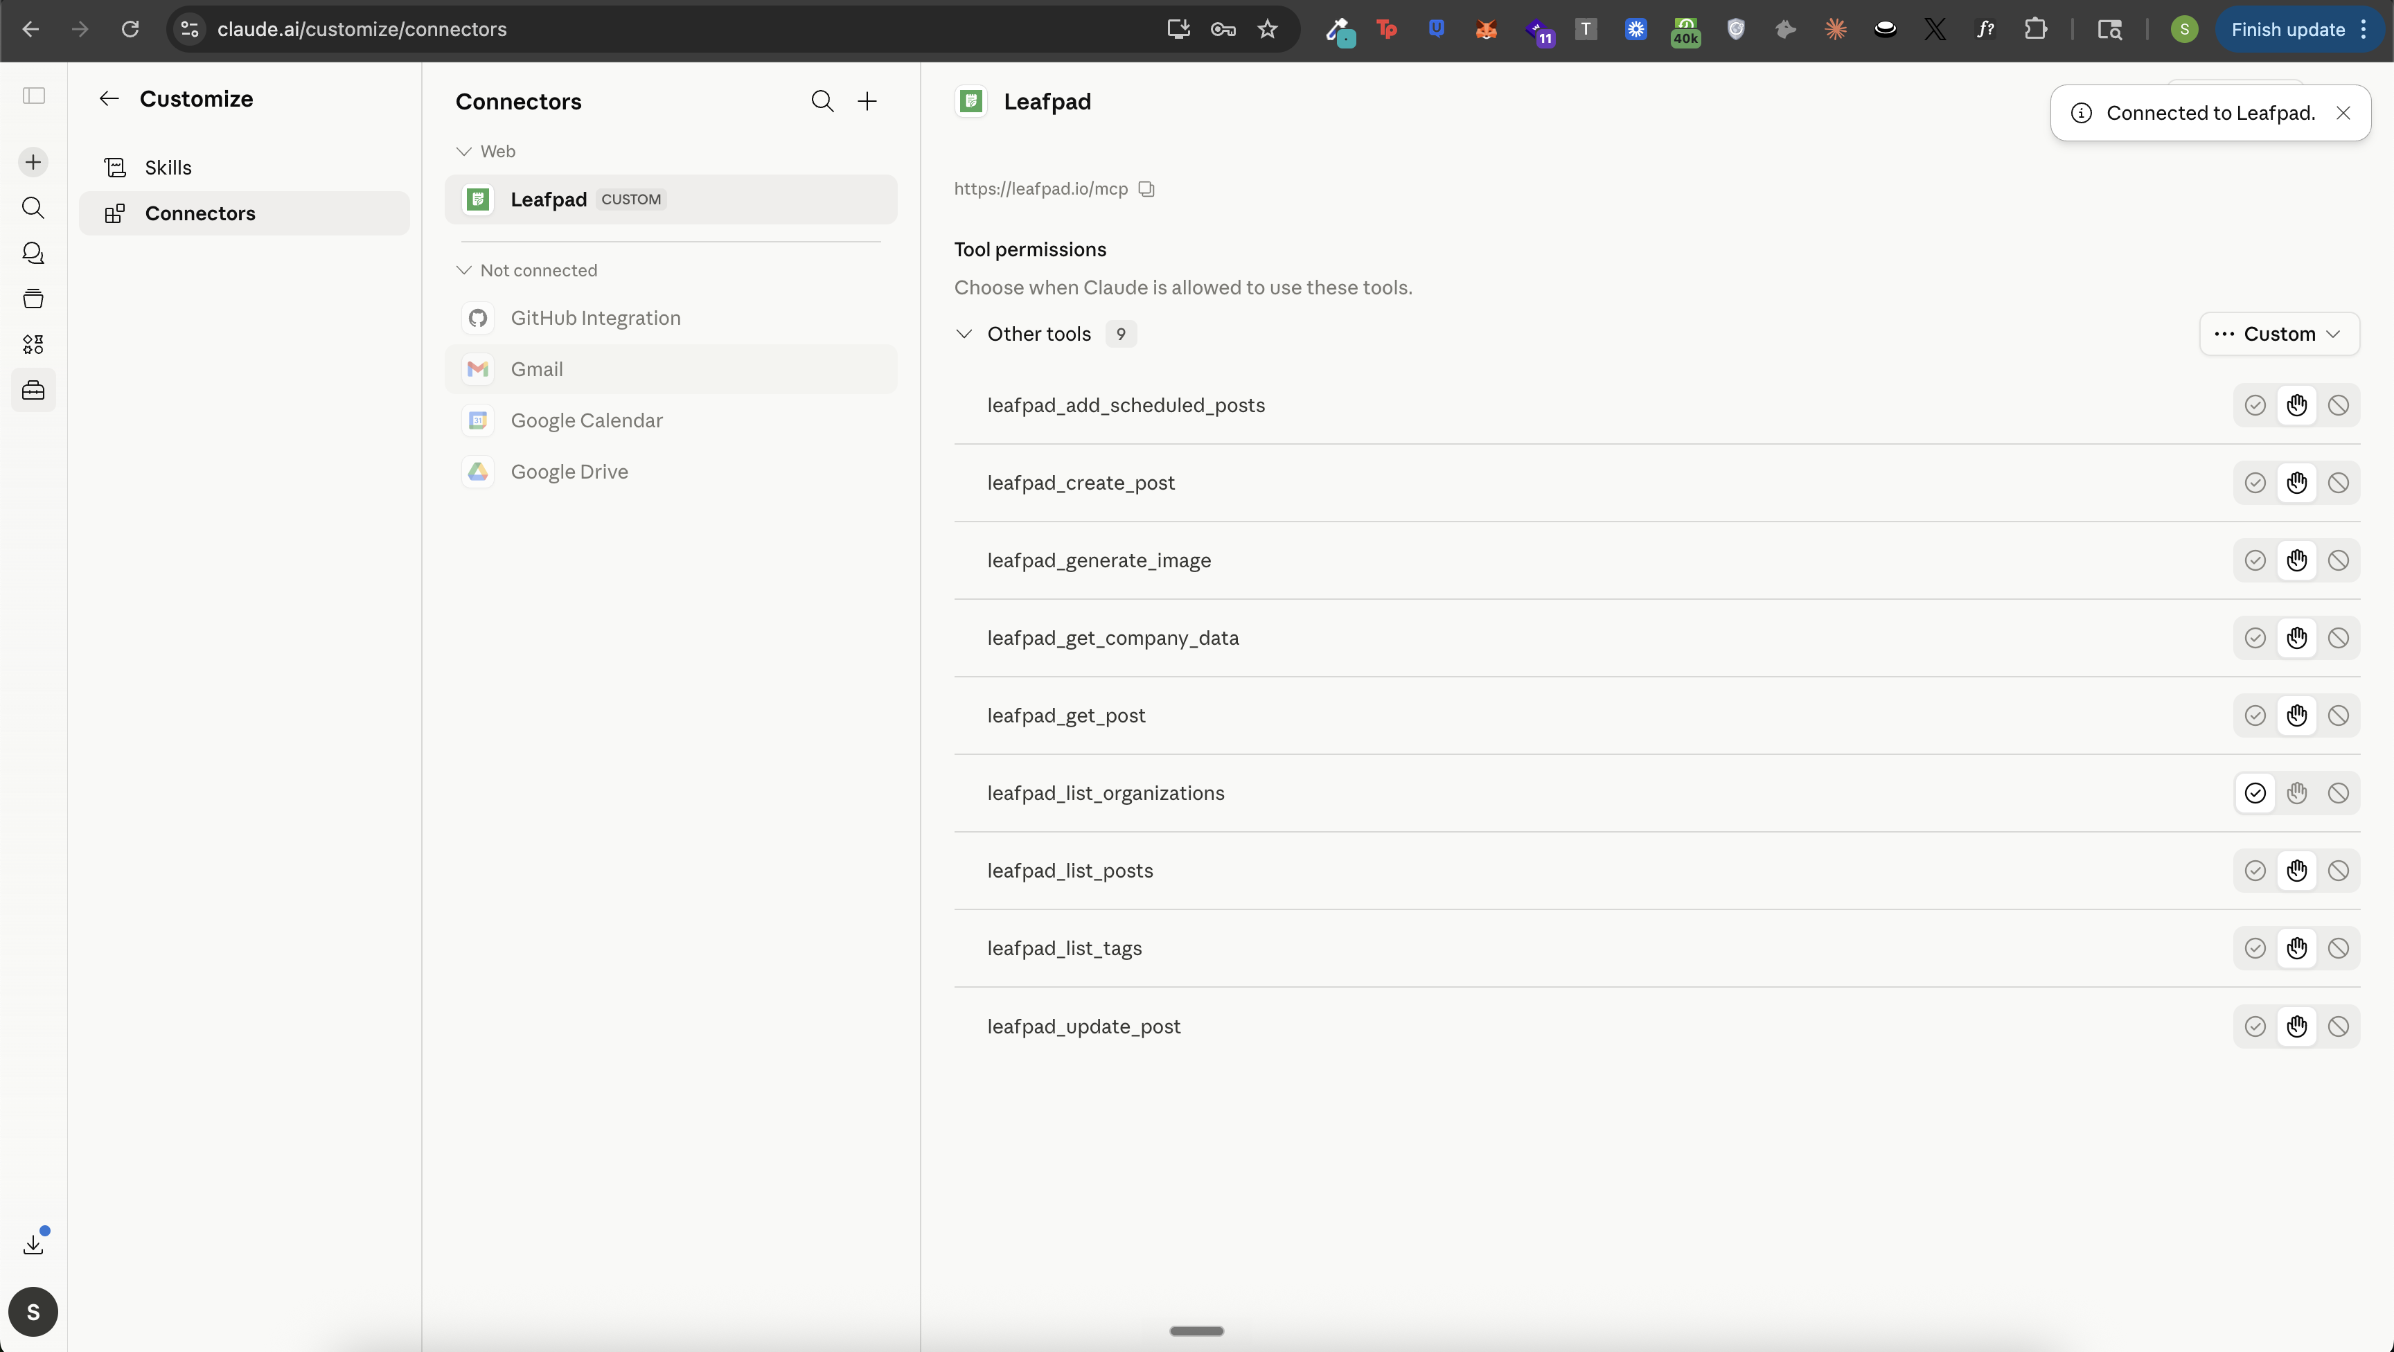Open the side panel search icon
This screenshot has width=2394, height=1352.
tap(2109, 29)
